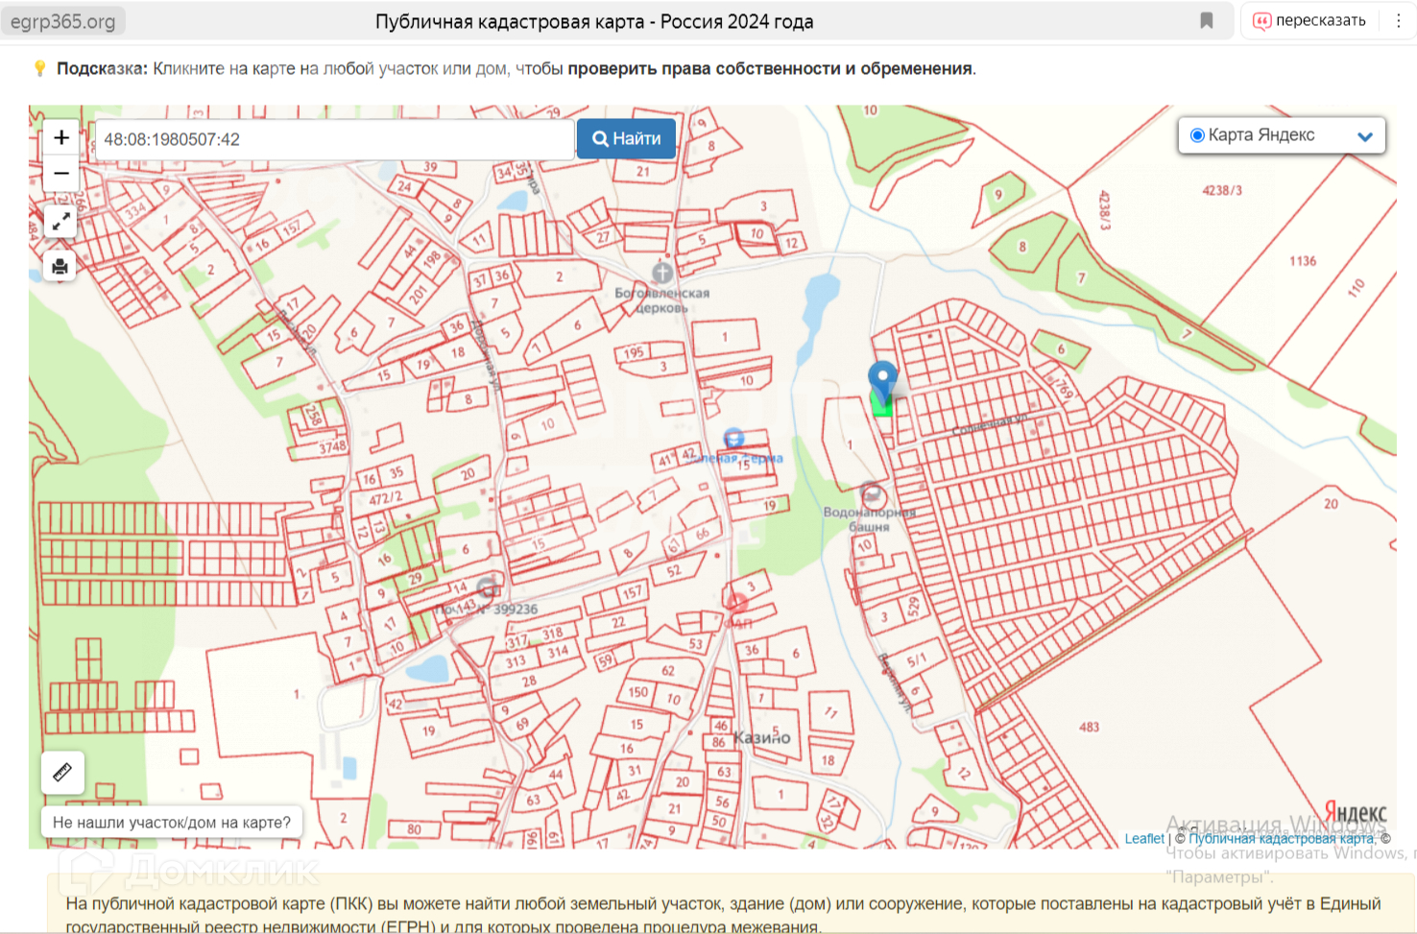This screenshot has height=934, width=1417.
Task: Click parcel labeled 258 on map
Action: (x=314, y=415)
